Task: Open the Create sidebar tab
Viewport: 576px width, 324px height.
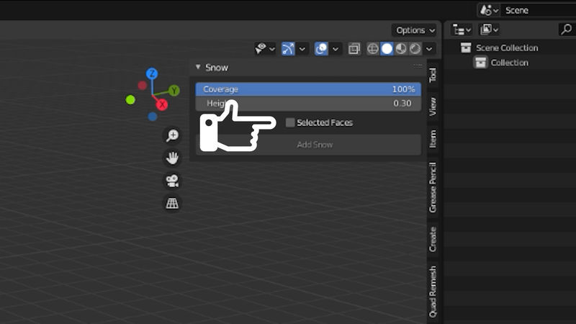Action: tap(433, 240)
